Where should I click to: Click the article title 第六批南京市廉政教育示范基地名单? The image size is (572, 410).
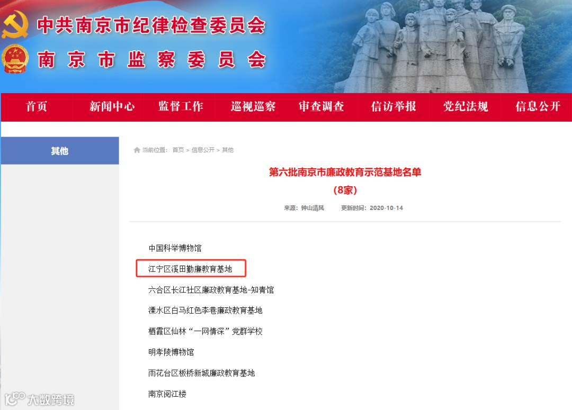345,172
